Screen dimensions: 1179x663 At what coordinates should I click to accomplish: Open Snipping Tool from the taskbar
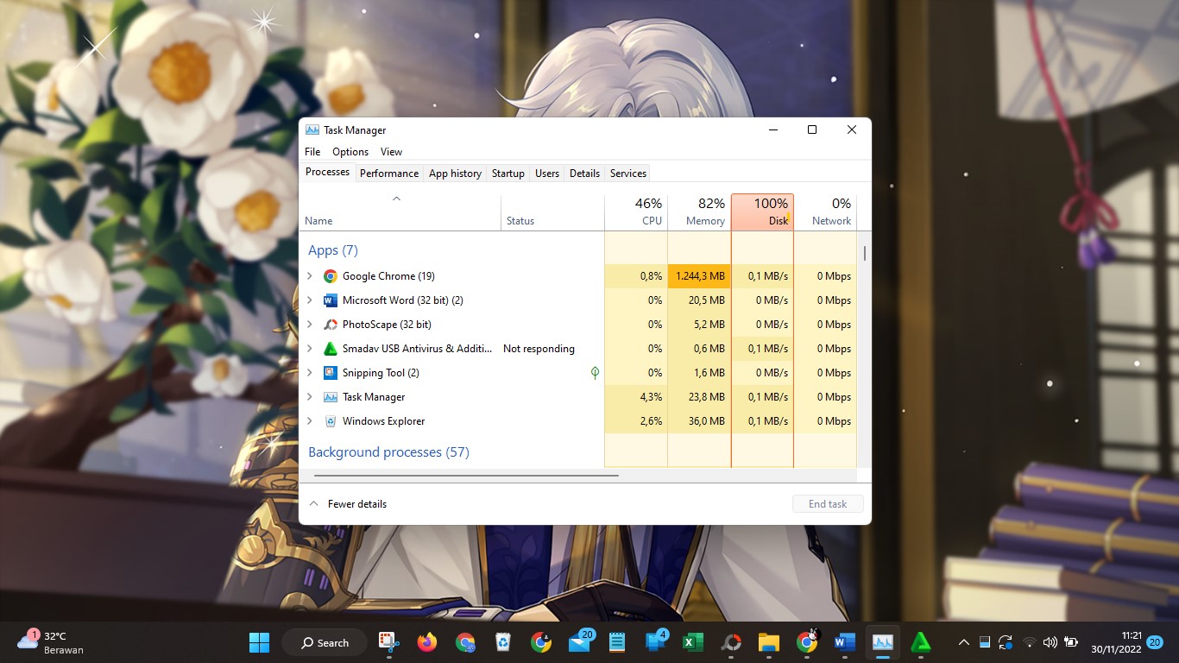[388, 642]
